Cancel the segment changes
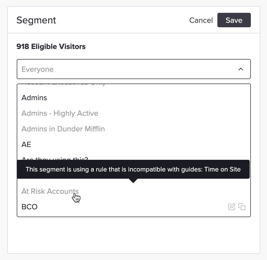267x260 pixels. (x=201, y=20)
